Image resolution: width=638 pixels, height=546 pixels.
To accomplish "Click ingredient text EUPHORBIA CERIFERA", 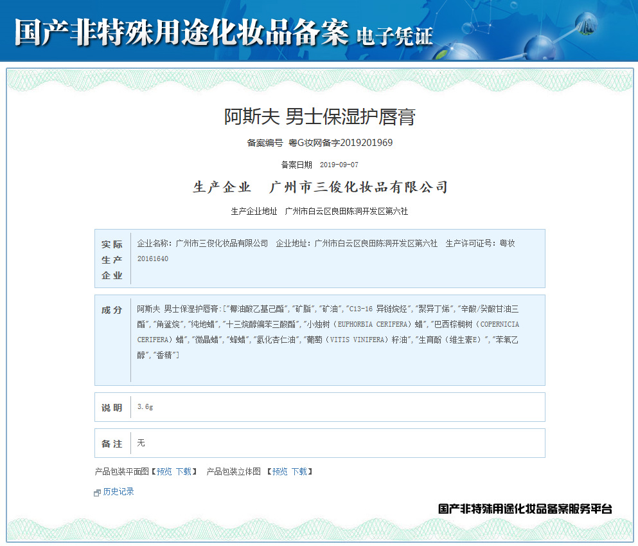I will [x=373, y=325].
